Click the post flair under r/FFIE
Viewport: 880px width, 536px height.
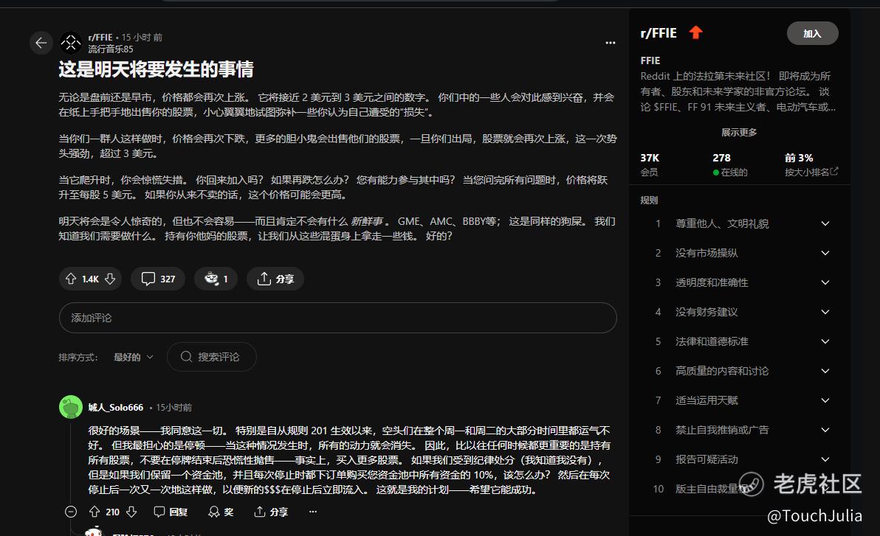[x=111, y=49]
